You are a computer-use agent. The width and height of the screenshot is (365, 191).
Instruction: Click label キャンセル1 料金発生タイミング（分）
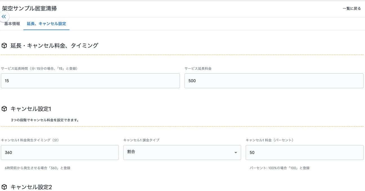(x=30, y=140)
